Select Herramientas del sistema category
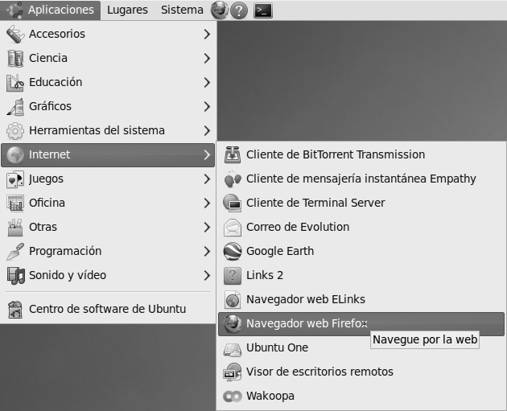This screenshot has height=411, width=507. pos(97,130)
